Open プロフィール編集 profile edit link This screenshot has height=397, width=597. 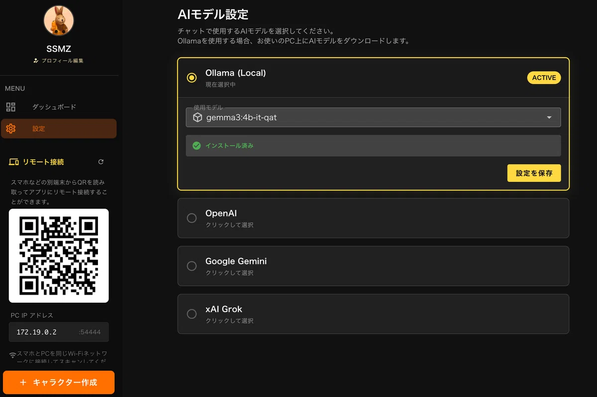(59, 61)
